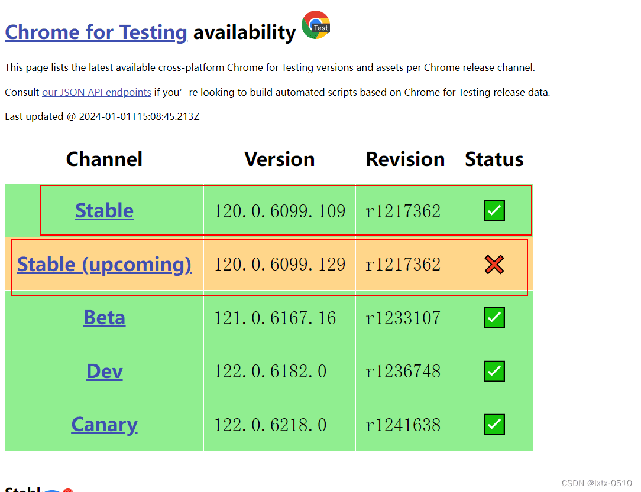Click the Channel column header

point(104,159)
